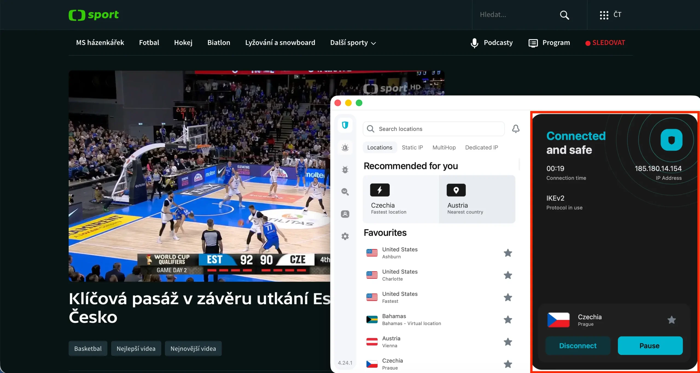Image resolution: width=700 pixels, height=373 pixels.
Task: Unfavourite the Czechia Prague connection
Action: pyautogui.click(x=672, y=320)
